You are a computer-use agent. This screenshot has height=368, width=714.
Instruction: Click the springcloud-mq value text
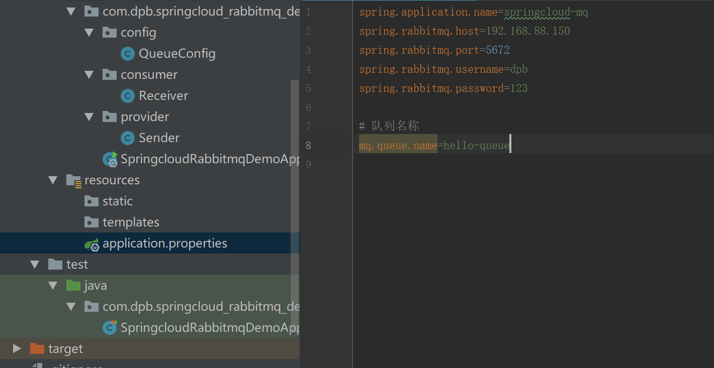click(x=546, y=12)
